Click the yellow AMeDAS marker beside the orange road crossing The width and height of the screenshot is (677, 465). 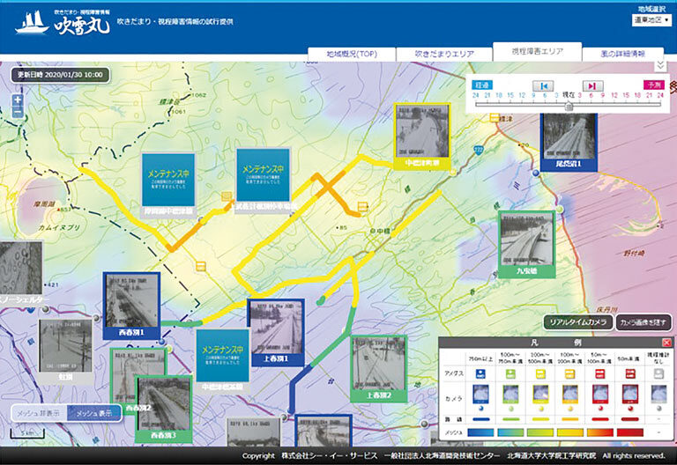click(362, 206)
